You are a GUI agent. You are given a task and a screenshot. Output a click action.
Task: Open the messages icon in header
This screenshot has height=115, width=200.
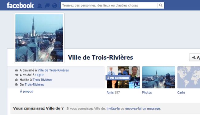(x=47, y=6)
